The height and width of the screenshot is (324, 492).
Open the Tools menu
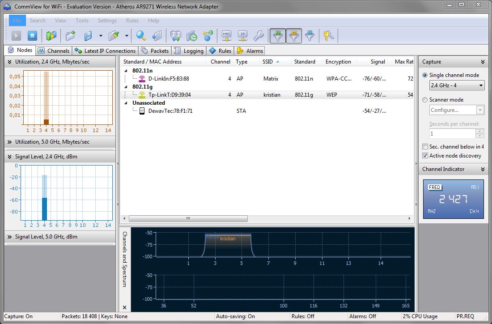(82, 21)
